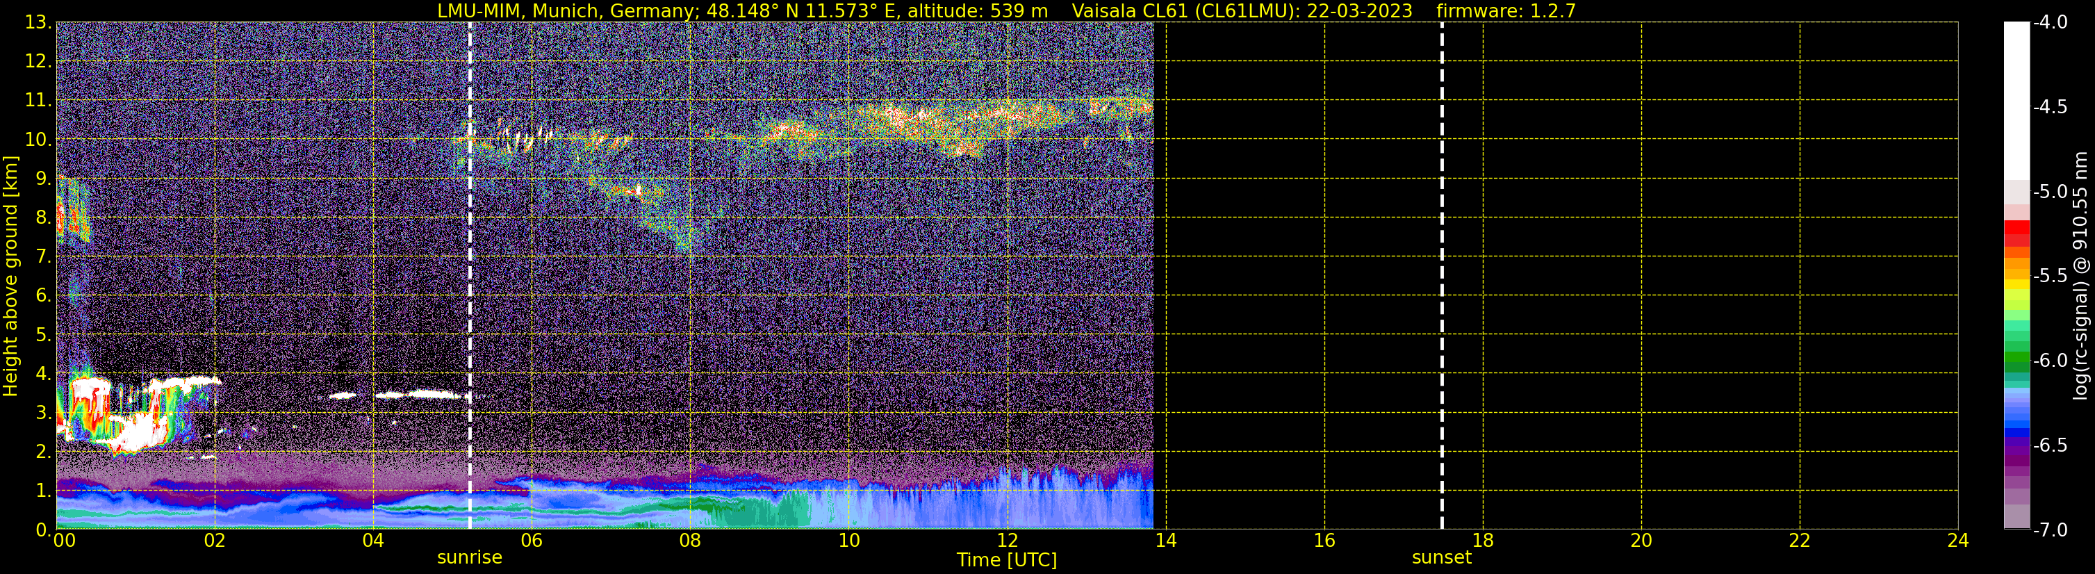Click the y-axis tick label 11.
Viewport: 2095px width, 574px height.
pos(38,101)
